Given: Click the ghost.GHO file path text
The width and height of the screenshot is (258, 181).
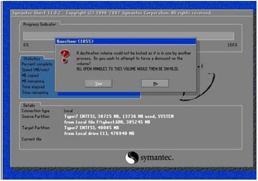Looking at the screenshot, I should (x=107, y=122).
